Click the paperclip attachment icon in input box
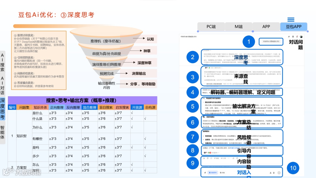The width and height of the screenshot is (316, 178). (205, 172)
